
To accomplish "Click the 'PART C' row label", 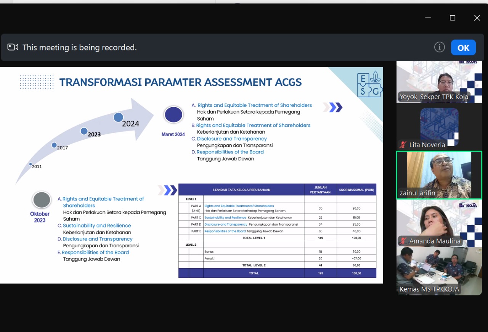I will (196, 218).
